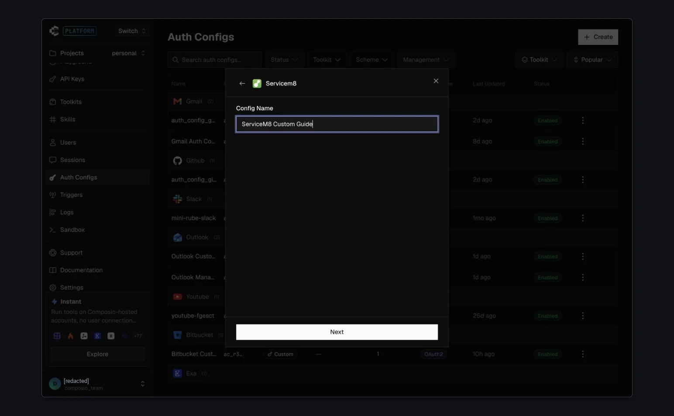Open actions menu for youtube-fgesct row
674x416 pixels.
point(583,316)
